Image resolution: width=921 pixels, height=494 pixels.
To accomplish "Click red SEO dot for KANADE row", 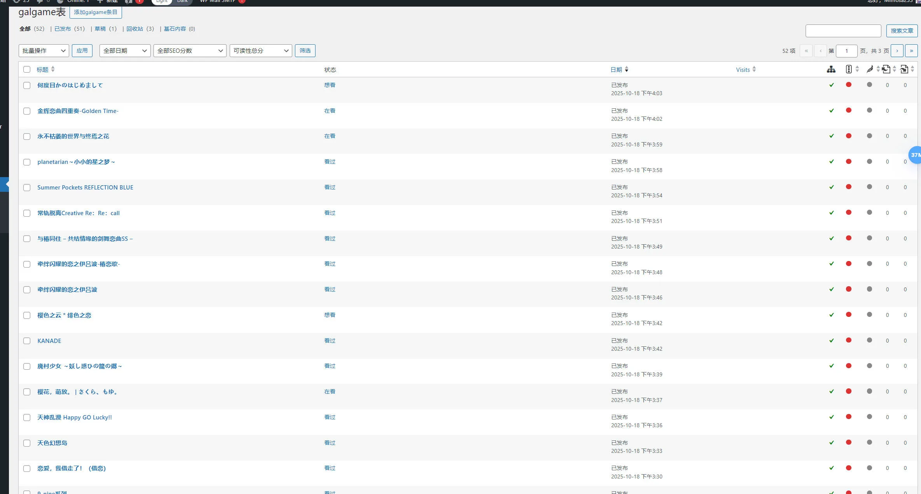I will coord(849,340).
